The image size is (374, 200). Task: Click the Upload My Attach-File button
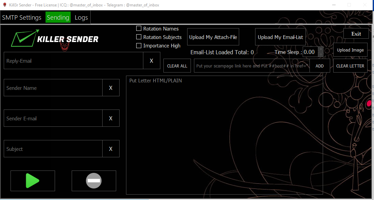213,37
